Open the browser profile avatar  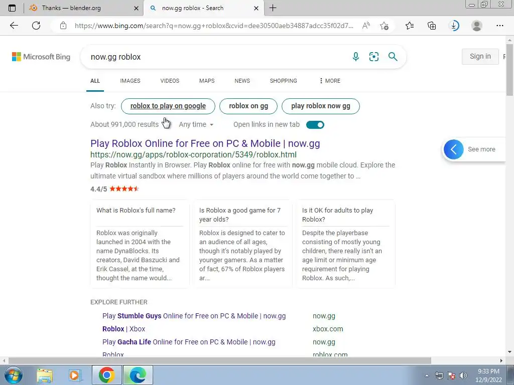click(477, 26)
